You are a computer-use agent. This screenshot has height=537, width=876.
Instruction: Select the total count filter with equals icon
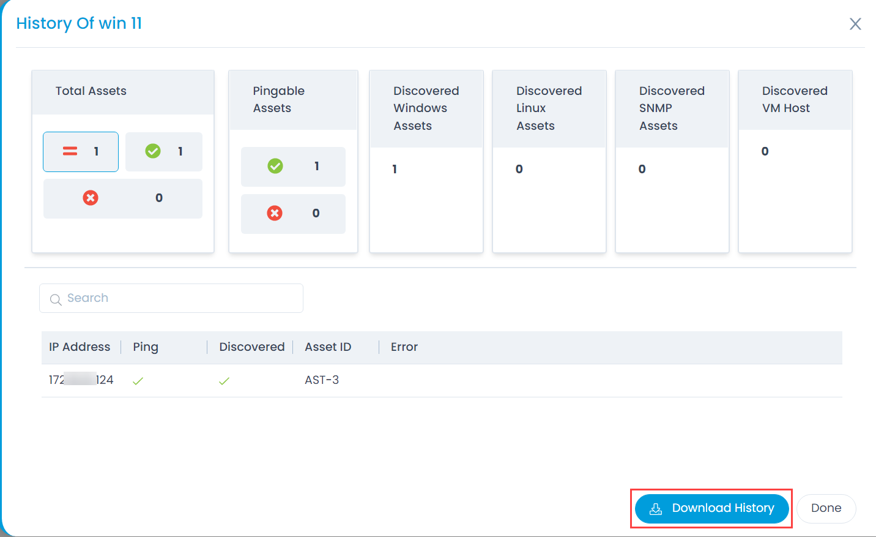point(81,152)
